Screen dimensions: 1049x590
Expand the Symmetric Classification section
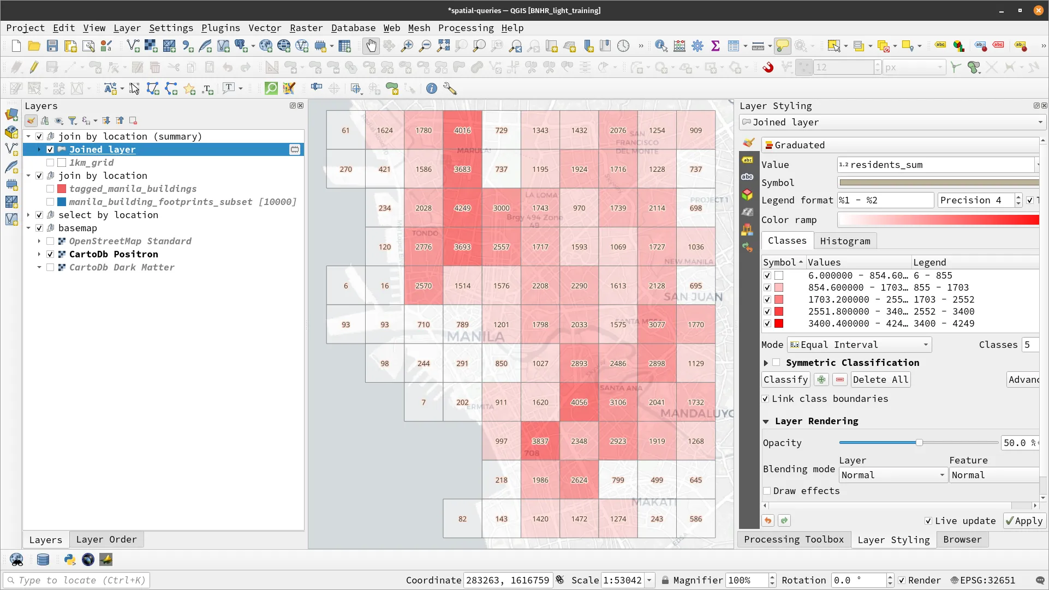point(765,362)
